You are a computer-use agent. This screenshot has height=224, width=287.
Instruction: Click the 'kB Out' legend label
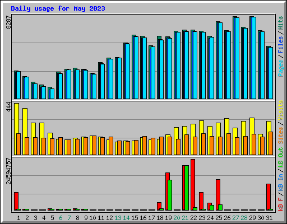(280, 158)
